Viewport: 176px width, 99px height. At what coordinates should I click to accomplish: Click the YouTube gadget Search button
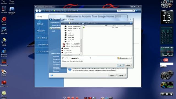tap(163, 66)
